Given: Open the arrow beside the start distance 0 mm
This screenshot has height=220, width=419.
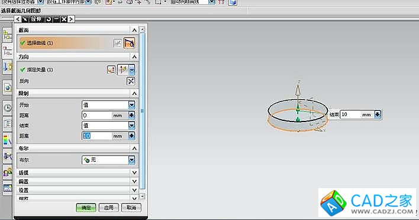Looking at the screenshot, I should (132, 116).
